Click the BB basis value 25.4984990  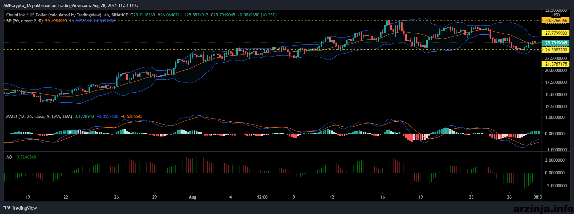[x=56, y=21]
